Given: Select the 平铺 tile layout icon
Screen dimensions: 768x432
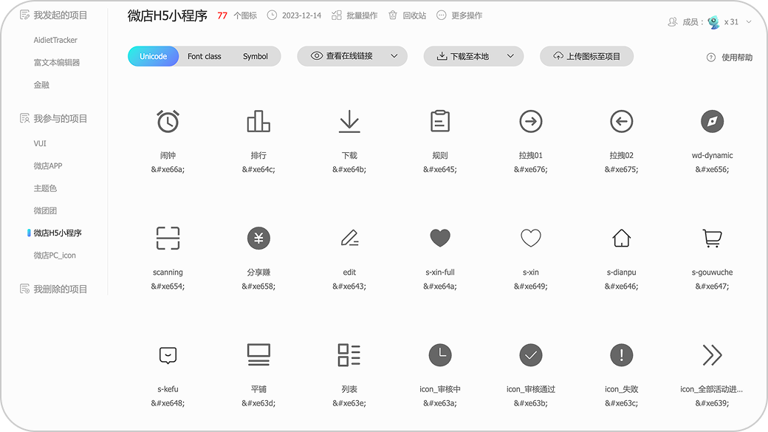Looking at the screenshot, I should click(258, 355).
